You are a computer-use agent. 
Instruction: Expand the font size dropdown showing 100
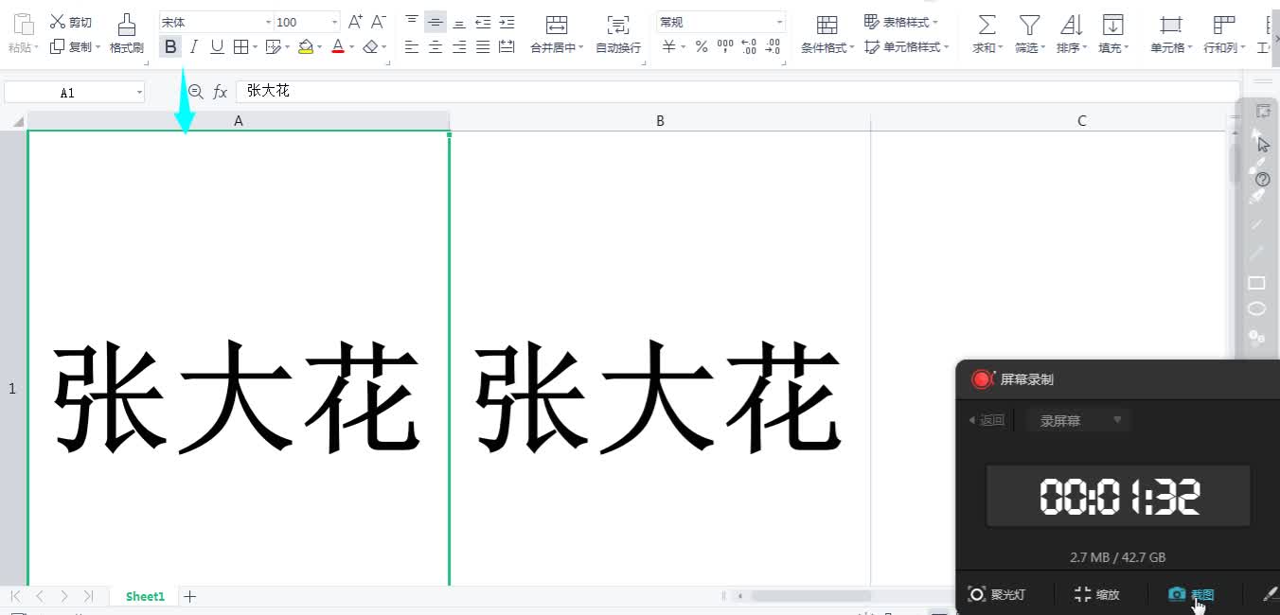(334, 22)
